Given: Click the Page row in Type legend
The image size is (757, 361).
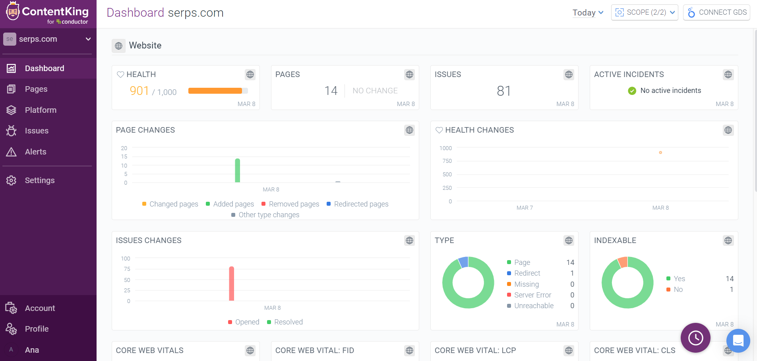Looking at the screenshot, I should click(540, 263).
